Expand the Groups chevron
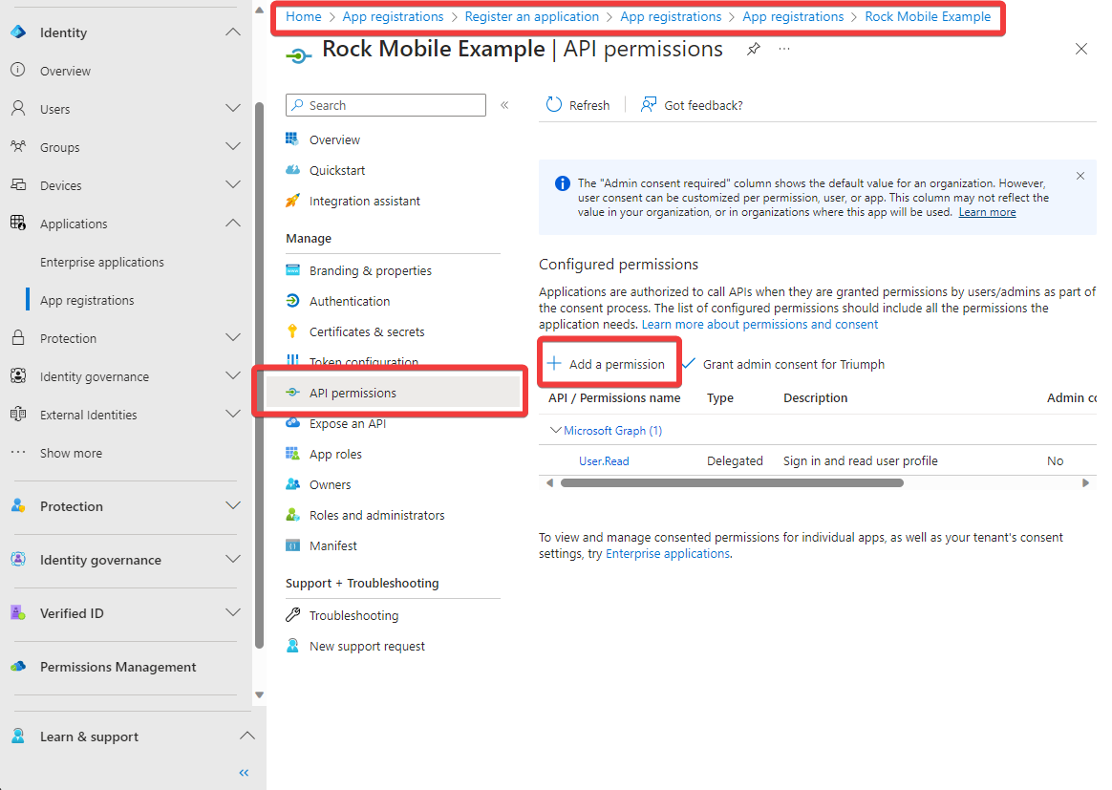Screen dimensions: 1112x790 click(232, 146)
